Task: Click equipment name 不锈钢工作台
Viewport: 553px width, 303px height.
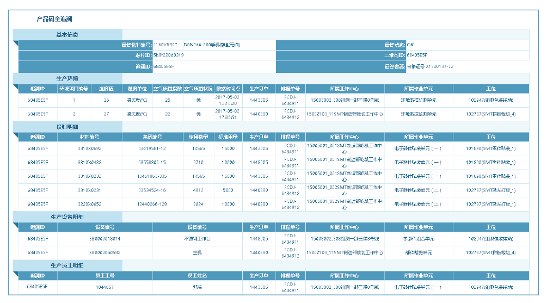Action: pyautogui.click(x=197, y=238)
